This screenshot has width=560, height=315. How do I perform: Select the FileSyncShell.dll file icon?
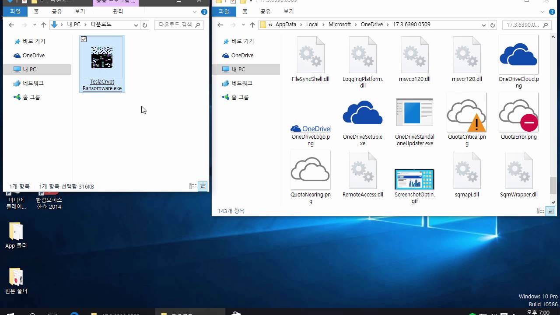[311, 55]
